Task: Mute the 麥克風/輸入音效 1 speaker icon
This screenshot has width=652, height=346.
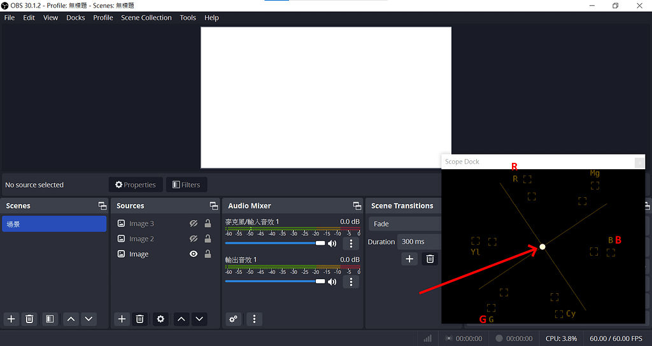Action: (x=332, y=244)
